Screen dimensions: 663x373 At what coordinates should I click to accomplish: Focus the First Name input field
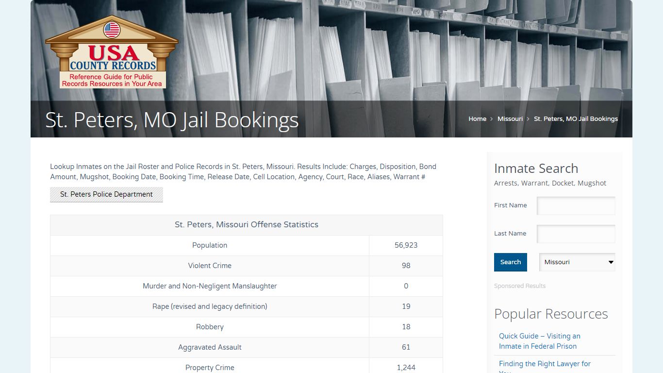click(x=576, y=205)
